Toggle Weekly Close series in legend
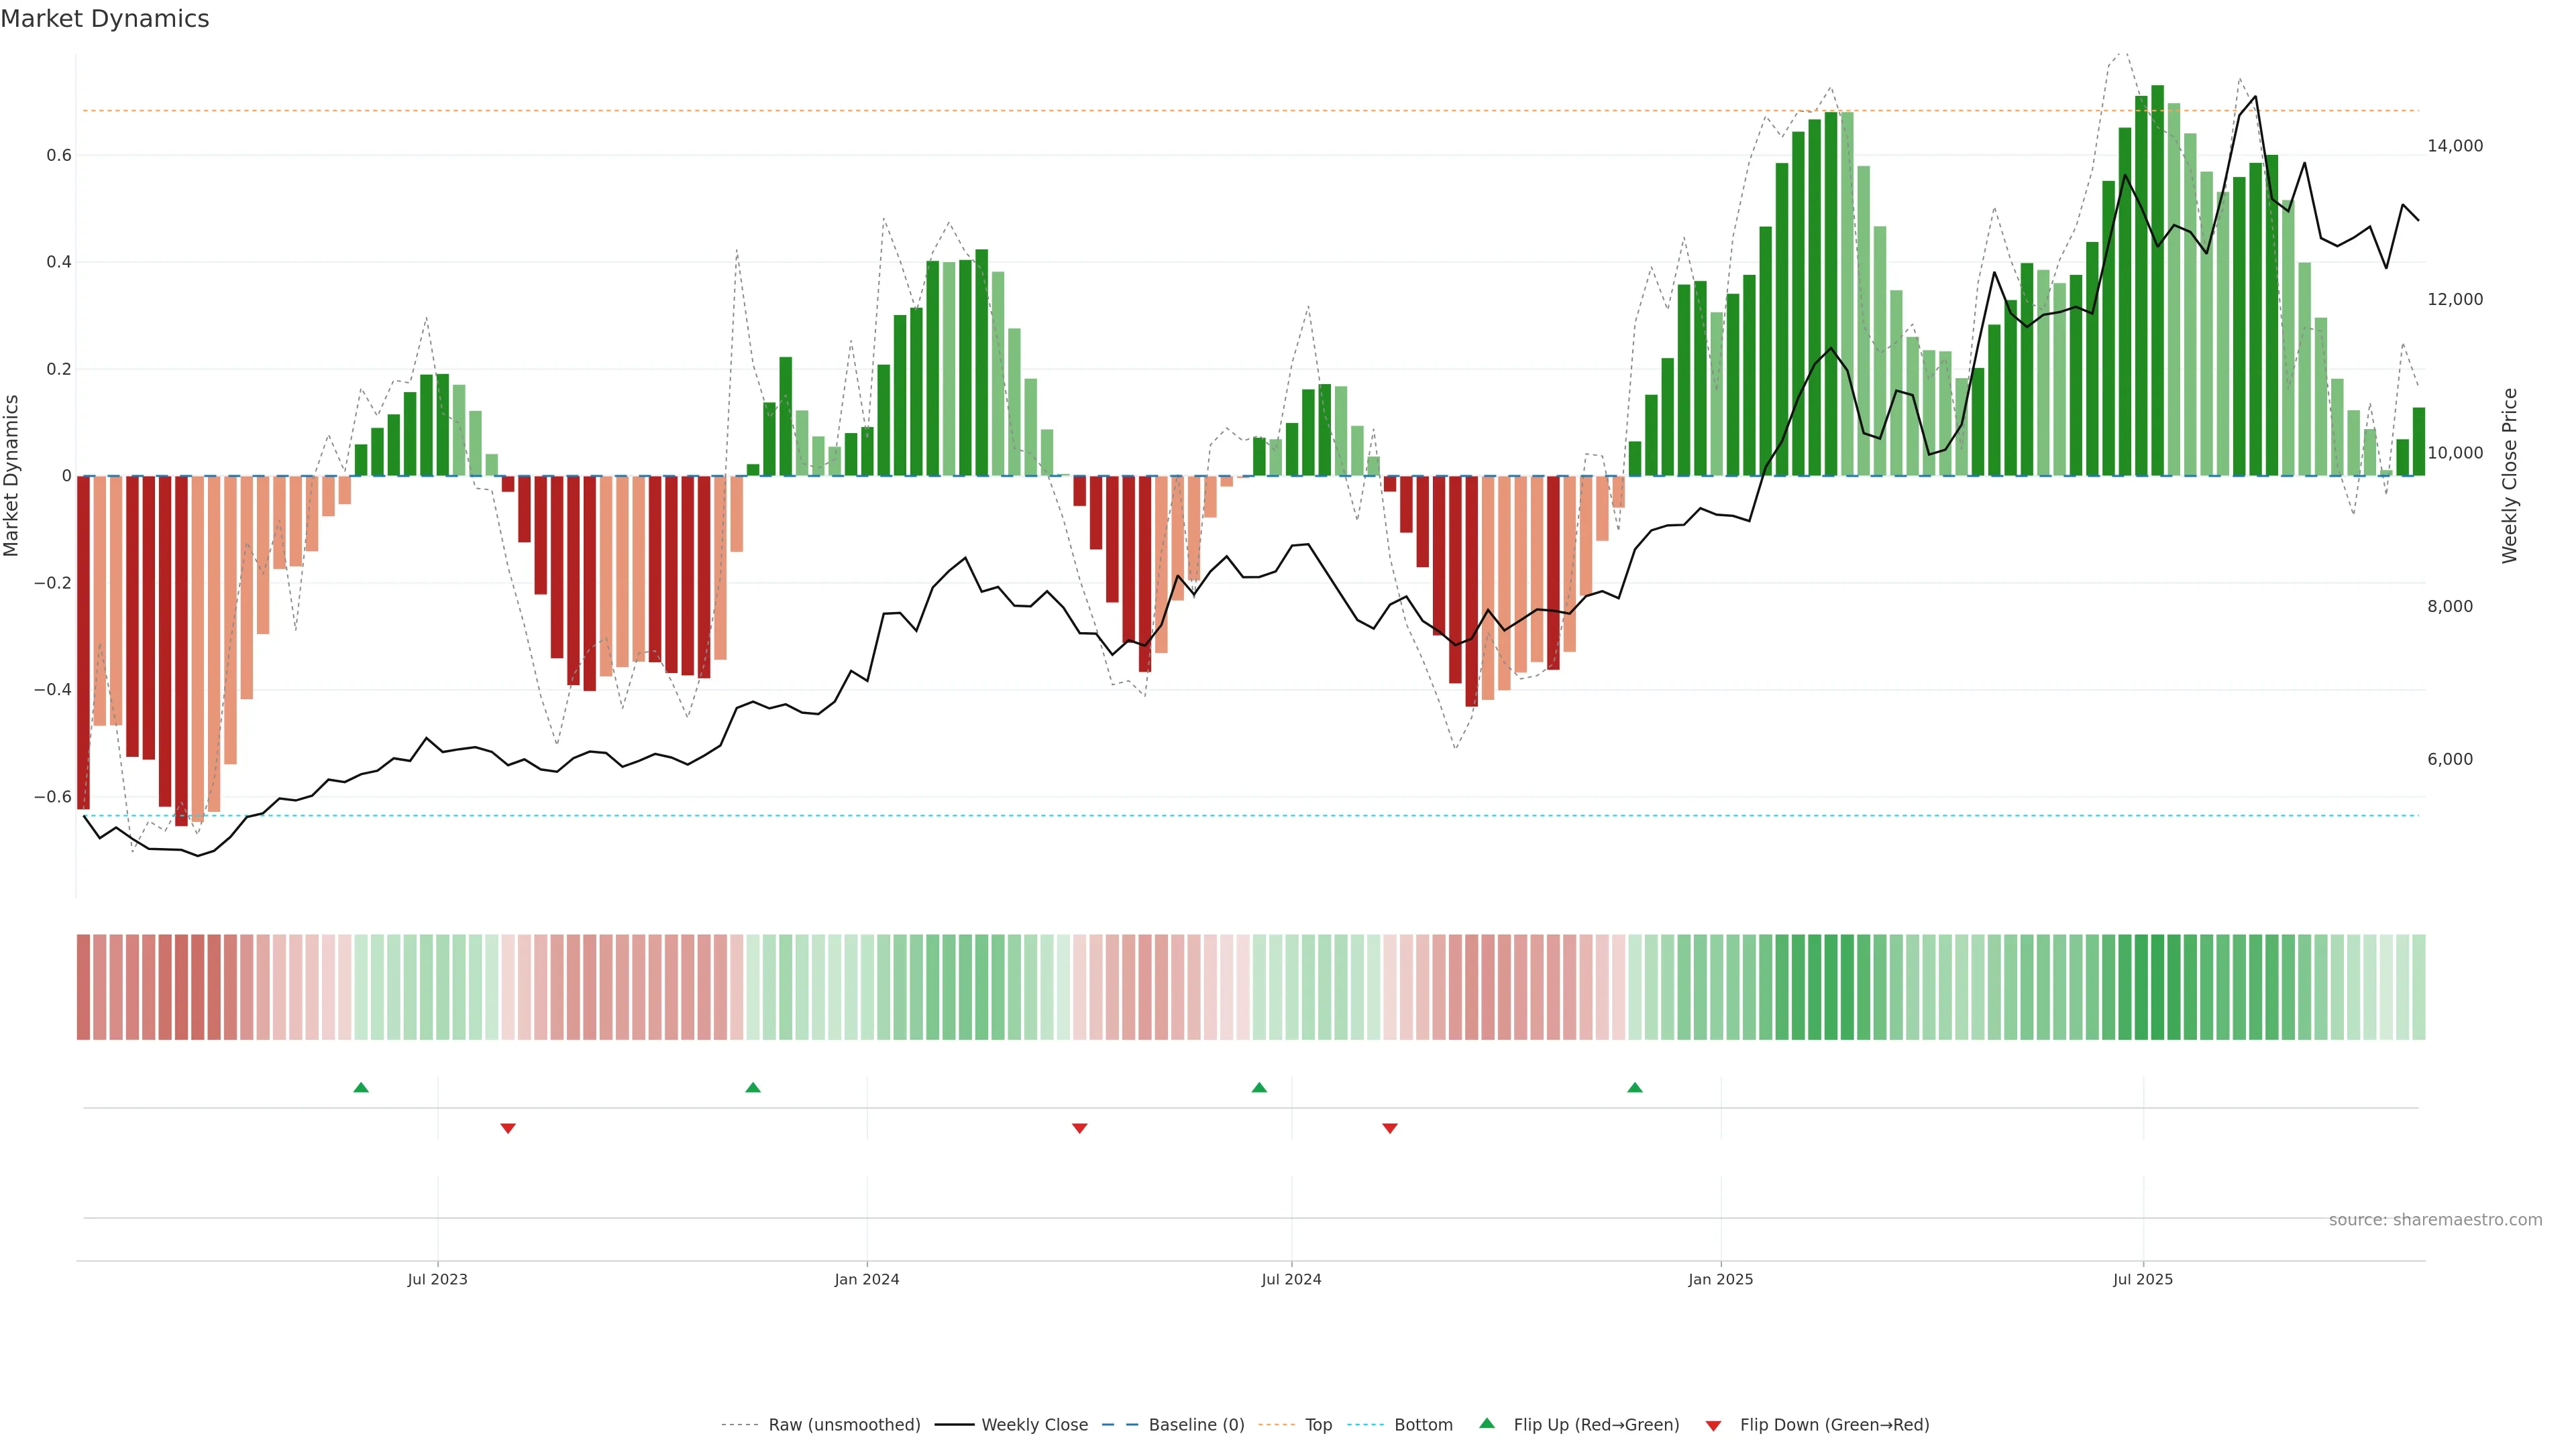 point(1034,1424)
